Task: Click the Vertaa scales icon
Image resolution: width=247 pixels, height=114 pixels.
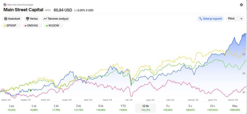Action: 27,19
